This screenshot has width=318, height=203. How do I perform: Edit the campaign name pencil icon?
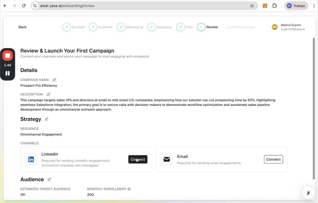coord(54,80)
